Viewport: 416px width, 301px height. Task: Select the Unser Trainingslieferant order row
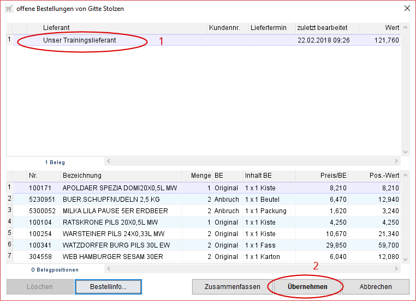[80, 40]
